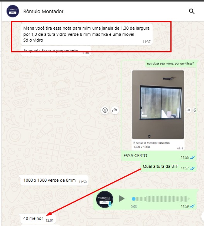Open the window photo thumbnail

158,105
